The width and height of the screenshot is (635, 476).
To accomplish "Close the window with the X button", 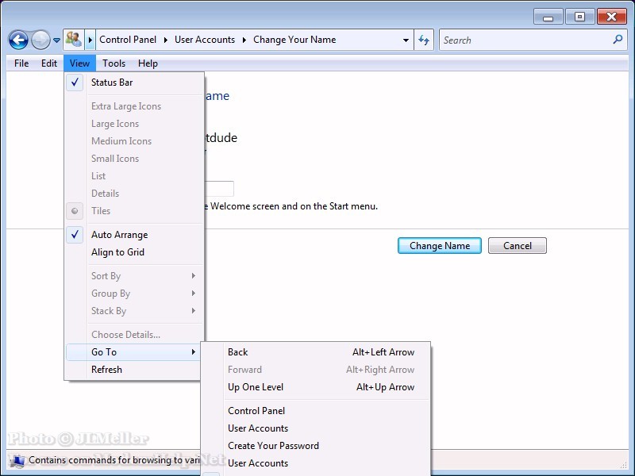I will pyautogui.click(x=611, y=17).
